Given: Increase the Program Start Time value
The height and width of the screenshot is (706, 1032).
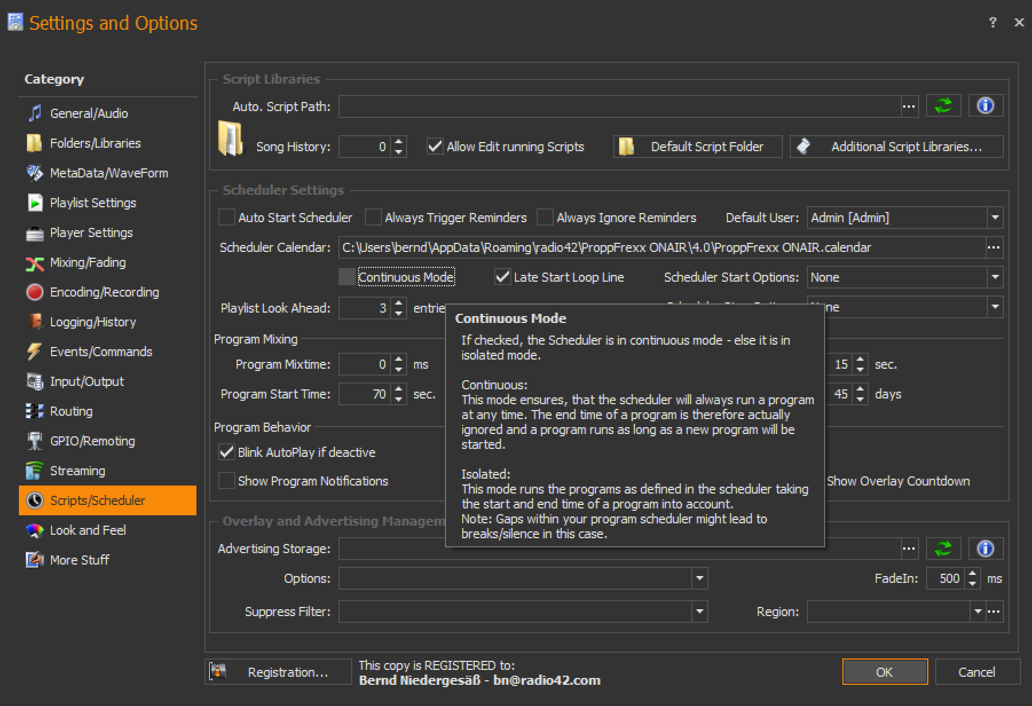Looking at the screenshot, I should click(399, 389).
